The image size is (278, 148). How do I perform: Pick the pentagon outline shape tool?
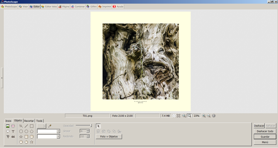31,131
